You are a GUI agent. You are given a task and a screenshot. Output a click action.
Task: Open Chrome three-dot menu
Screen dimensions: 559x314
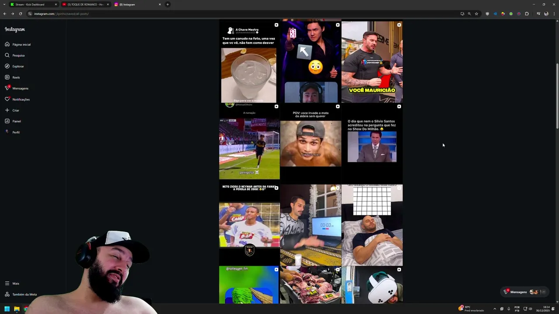554,14
